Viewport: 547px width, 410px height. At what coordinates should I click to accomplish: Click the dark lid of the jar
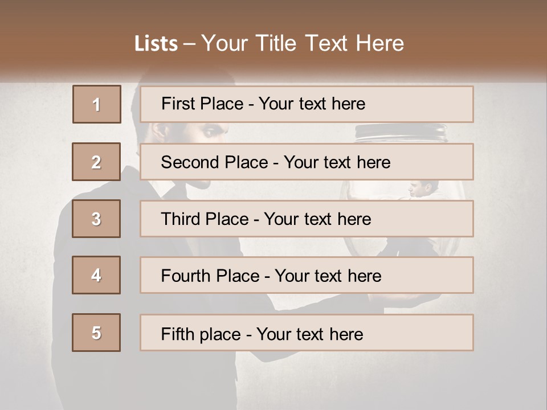(x=401, y=133)
